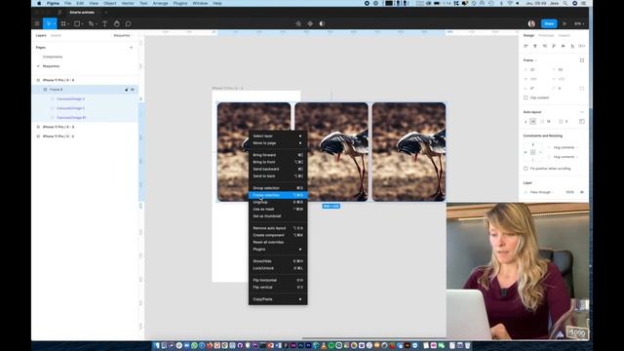The image size is (624, 351).
Task: Click the frame X position field
Action: (x=536, y=70)
